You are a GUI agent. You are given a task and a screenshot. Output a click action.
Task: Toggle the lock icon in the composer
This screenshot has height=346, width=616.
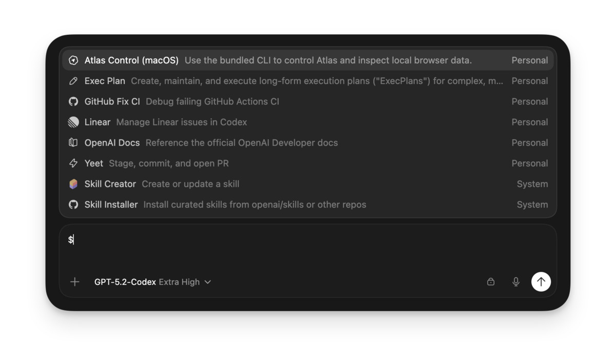pyautogui.click(x=491, y=281)
